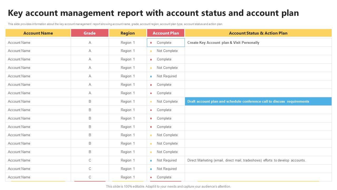Click the footer text 'This slide is 100% editable'
Screen dimensions: 337x190
[x=168, y=186]
